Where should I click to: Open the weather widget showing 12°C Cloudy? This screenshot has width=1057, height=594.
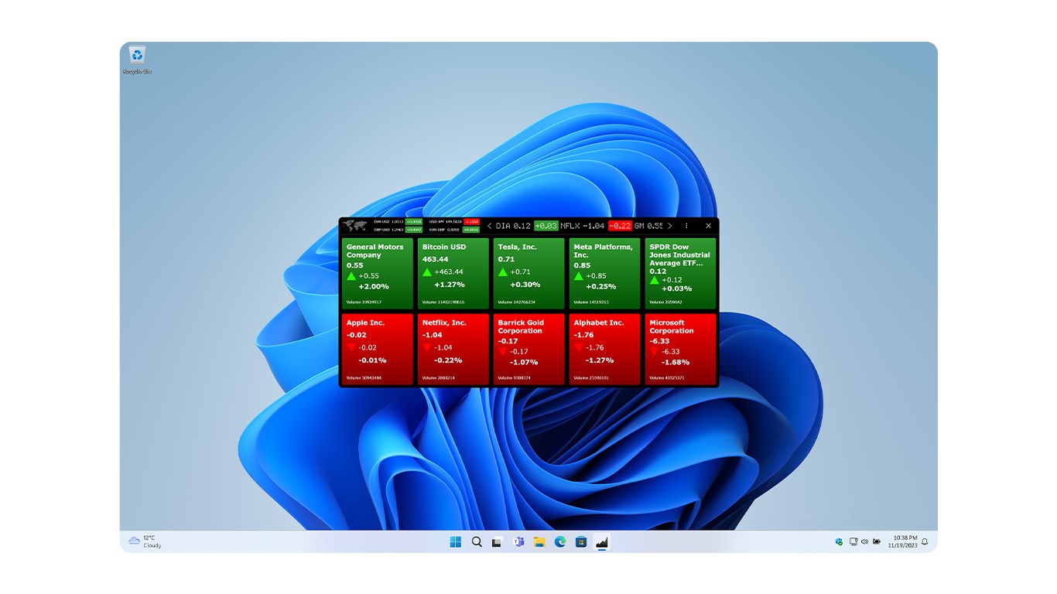[x=145, y=541]
